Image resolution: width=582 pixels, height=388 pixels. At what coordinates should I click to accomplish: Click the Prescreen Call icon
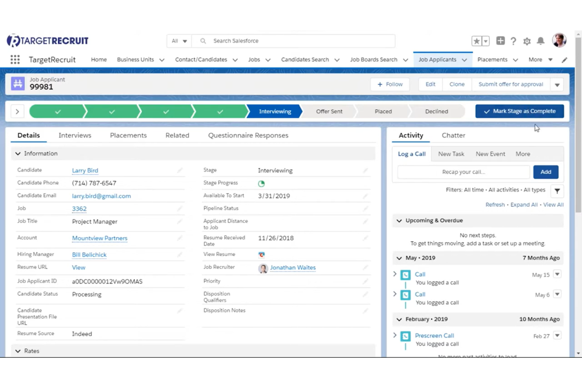click(405, 336)
